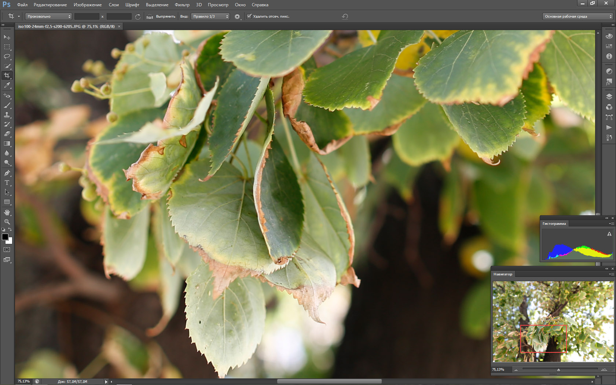The image size is (616, 385).
Task: Select the Eyedropper tool
Action: (7, 85)
